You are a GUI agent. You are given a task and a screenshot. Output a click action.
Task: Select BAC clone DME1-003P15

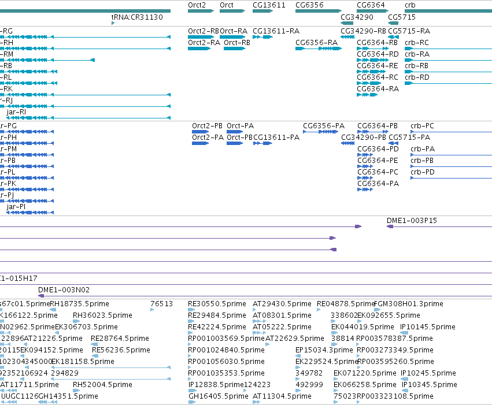tap(439, 226)
